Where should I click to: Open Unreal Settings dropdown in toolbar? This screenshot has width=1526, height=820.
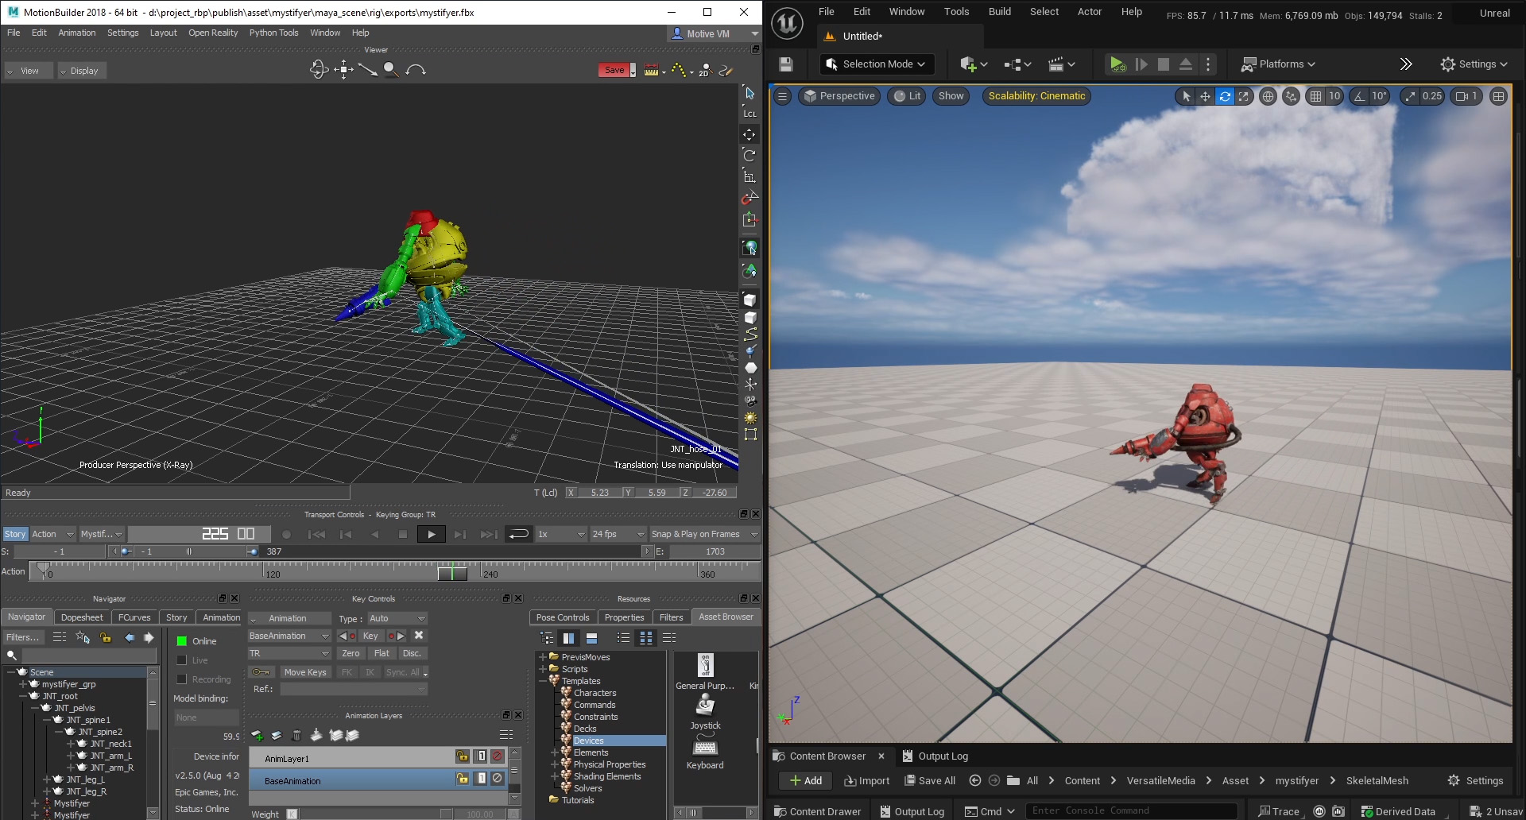(x=1474, y=64)
